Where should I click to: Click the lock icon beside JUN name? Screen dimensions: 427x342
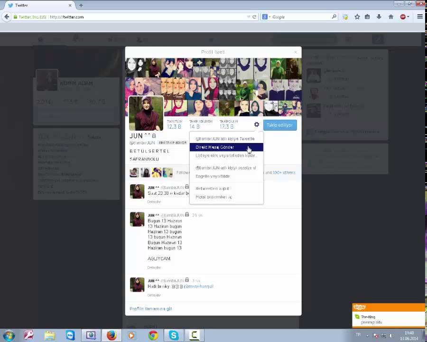[154, 135]
